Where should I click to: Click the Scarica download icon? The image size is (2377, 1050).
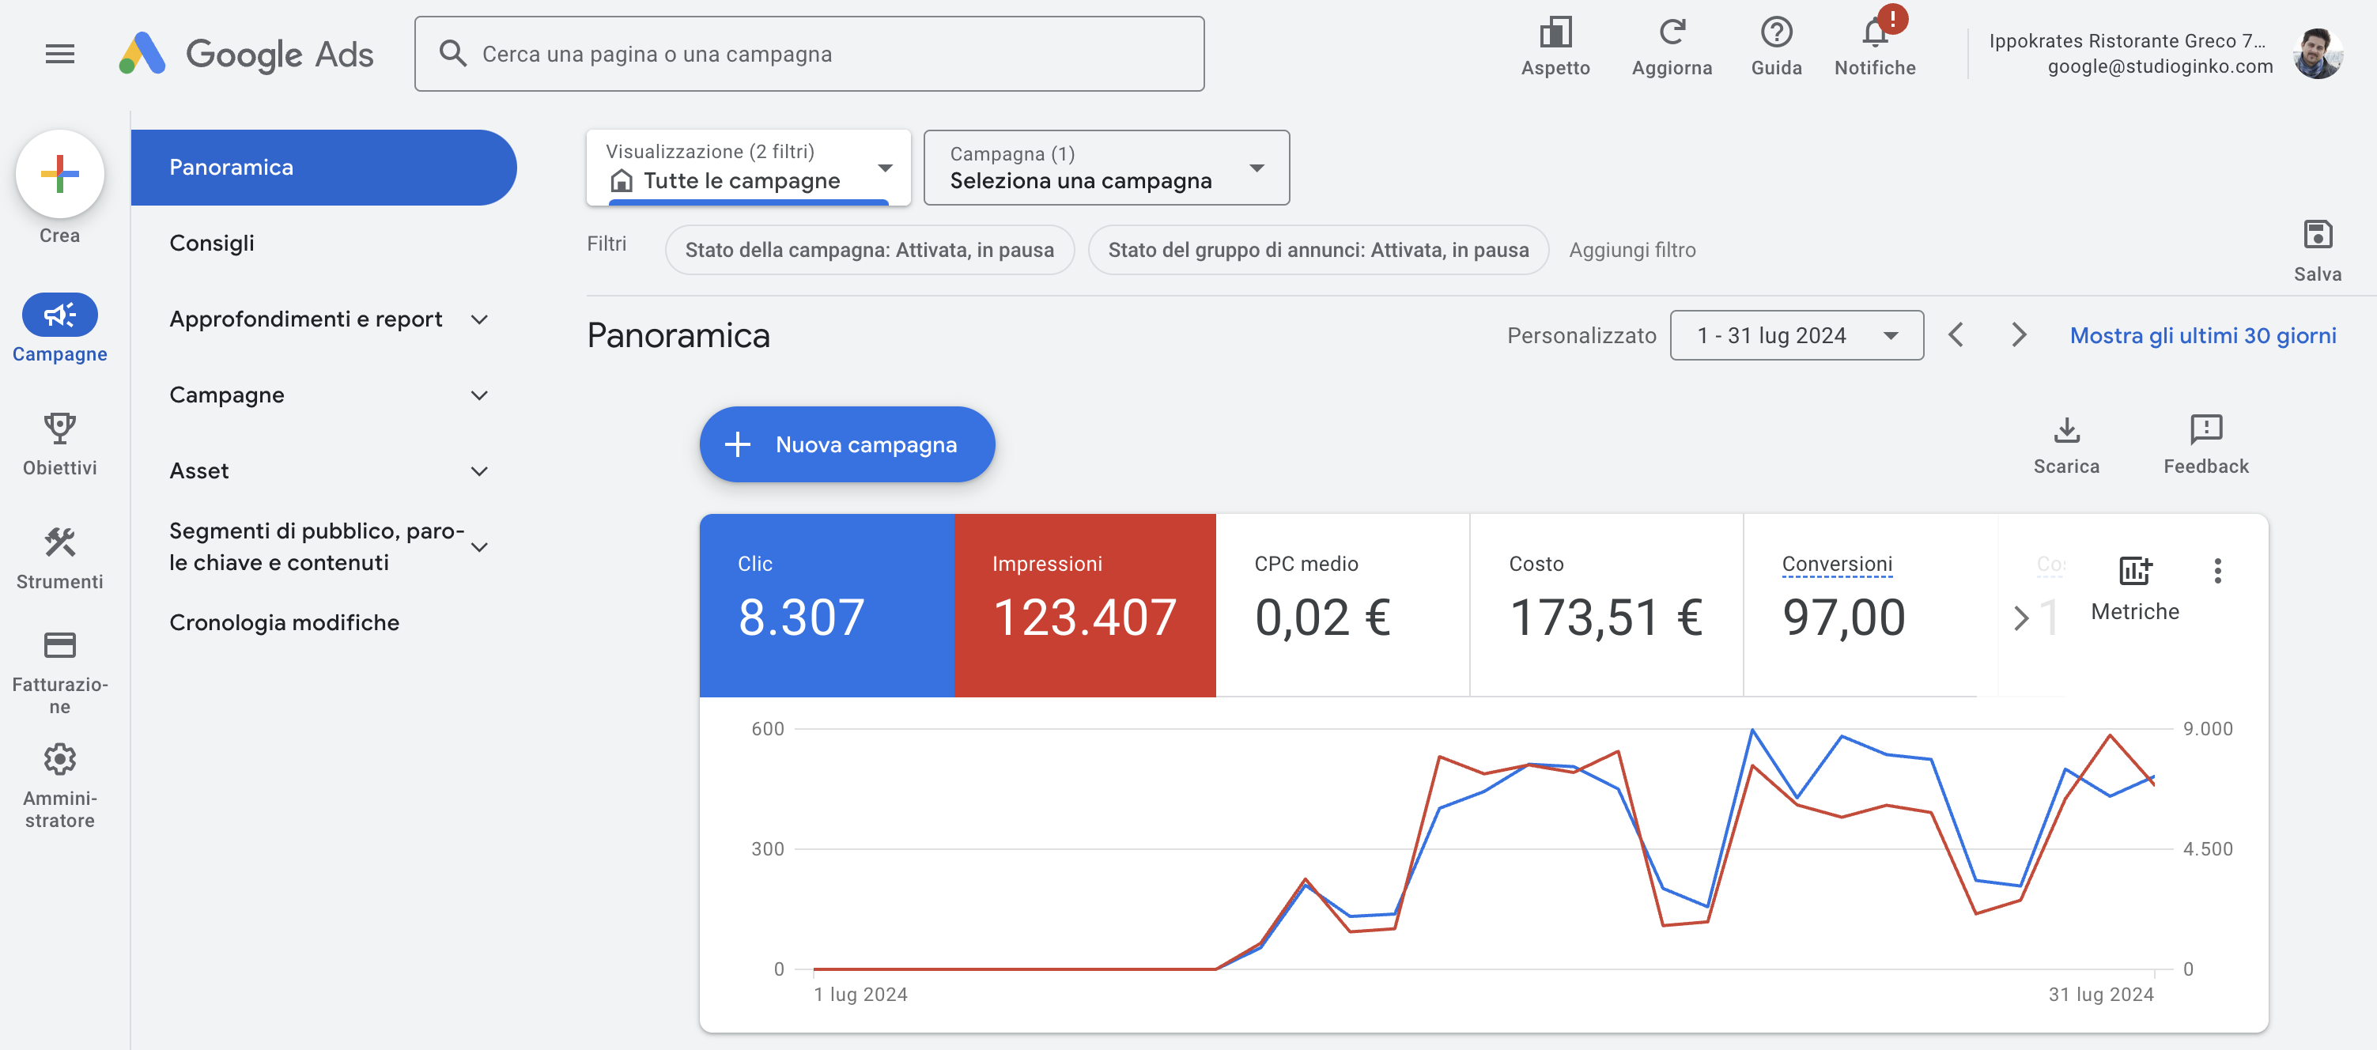click(x=2066, y=431)
